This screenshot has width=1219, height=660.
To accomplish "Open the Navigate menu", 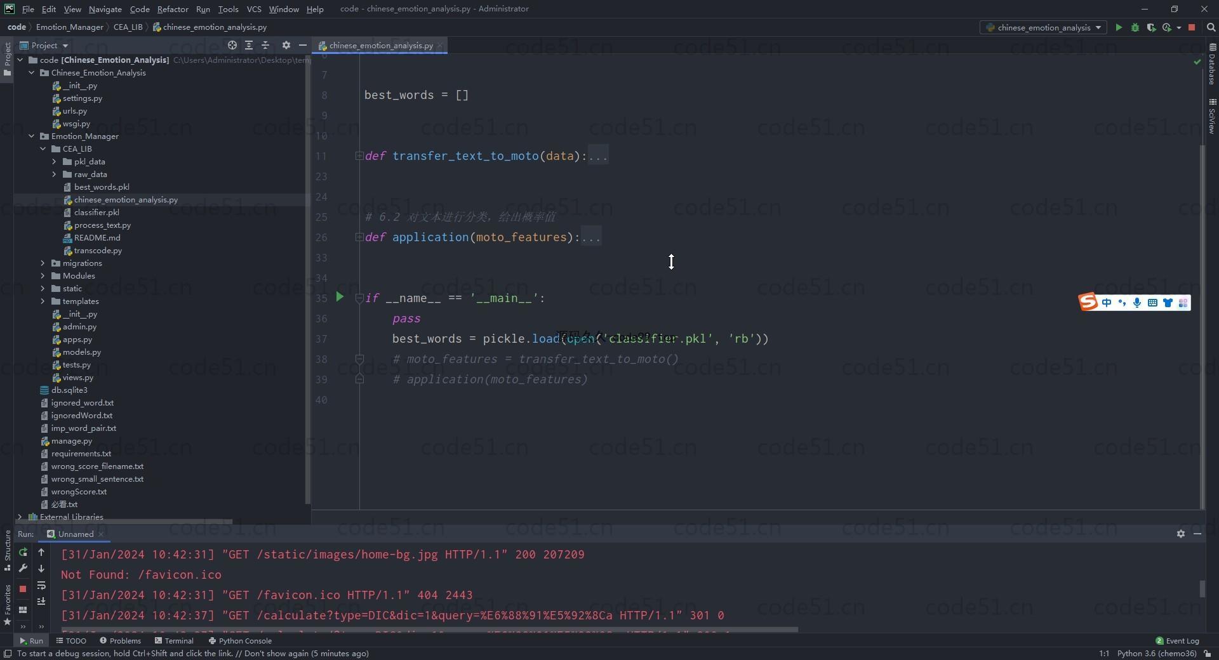I will pyautogui.click(x=105, y=9).
